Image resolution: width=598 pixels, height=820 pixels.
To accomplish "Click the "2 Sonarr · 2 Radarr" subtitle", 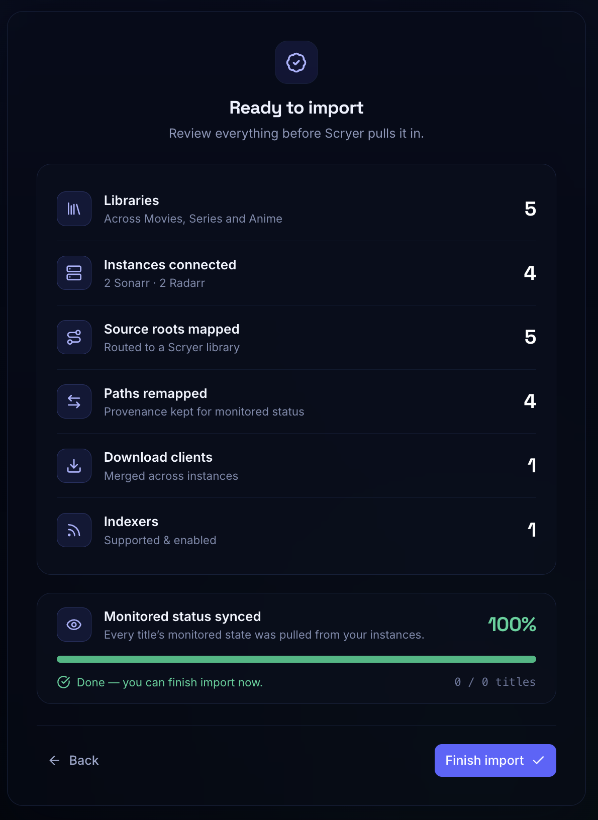I will coord(154,283).
